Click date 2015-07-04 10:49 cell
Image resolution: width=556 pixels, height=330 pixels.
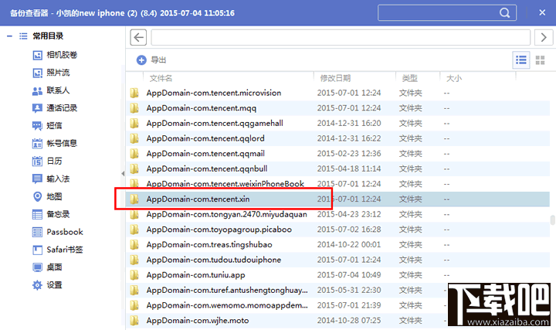349,275
